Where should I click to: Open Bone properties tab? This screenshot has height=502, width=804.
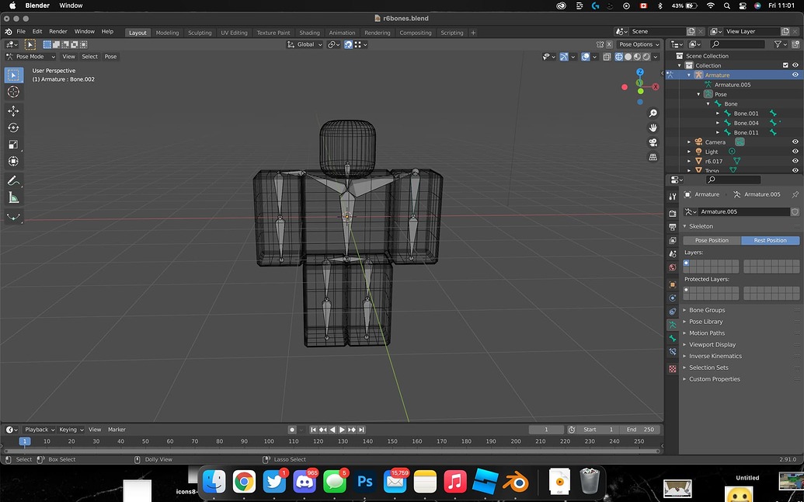(x=673, y=339)
